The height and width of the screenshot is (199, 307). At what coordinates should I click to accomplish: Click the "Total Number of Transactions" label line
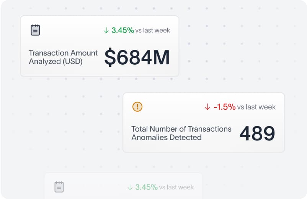[181, 129]
